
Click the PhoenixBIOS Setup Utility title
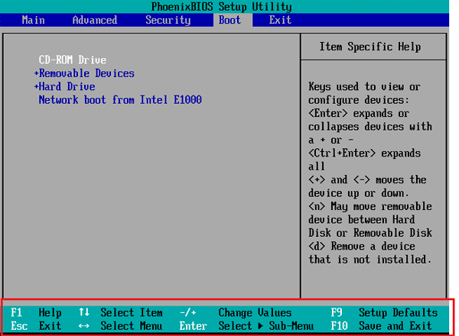222,7
